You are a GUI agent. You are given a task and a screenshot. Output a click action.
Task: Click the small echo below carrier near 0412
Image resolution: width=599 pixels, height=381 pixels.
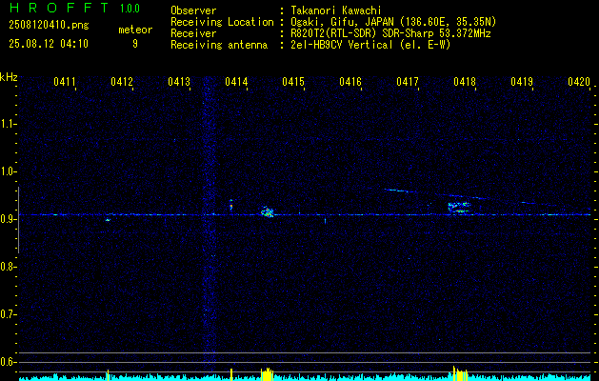108,220
